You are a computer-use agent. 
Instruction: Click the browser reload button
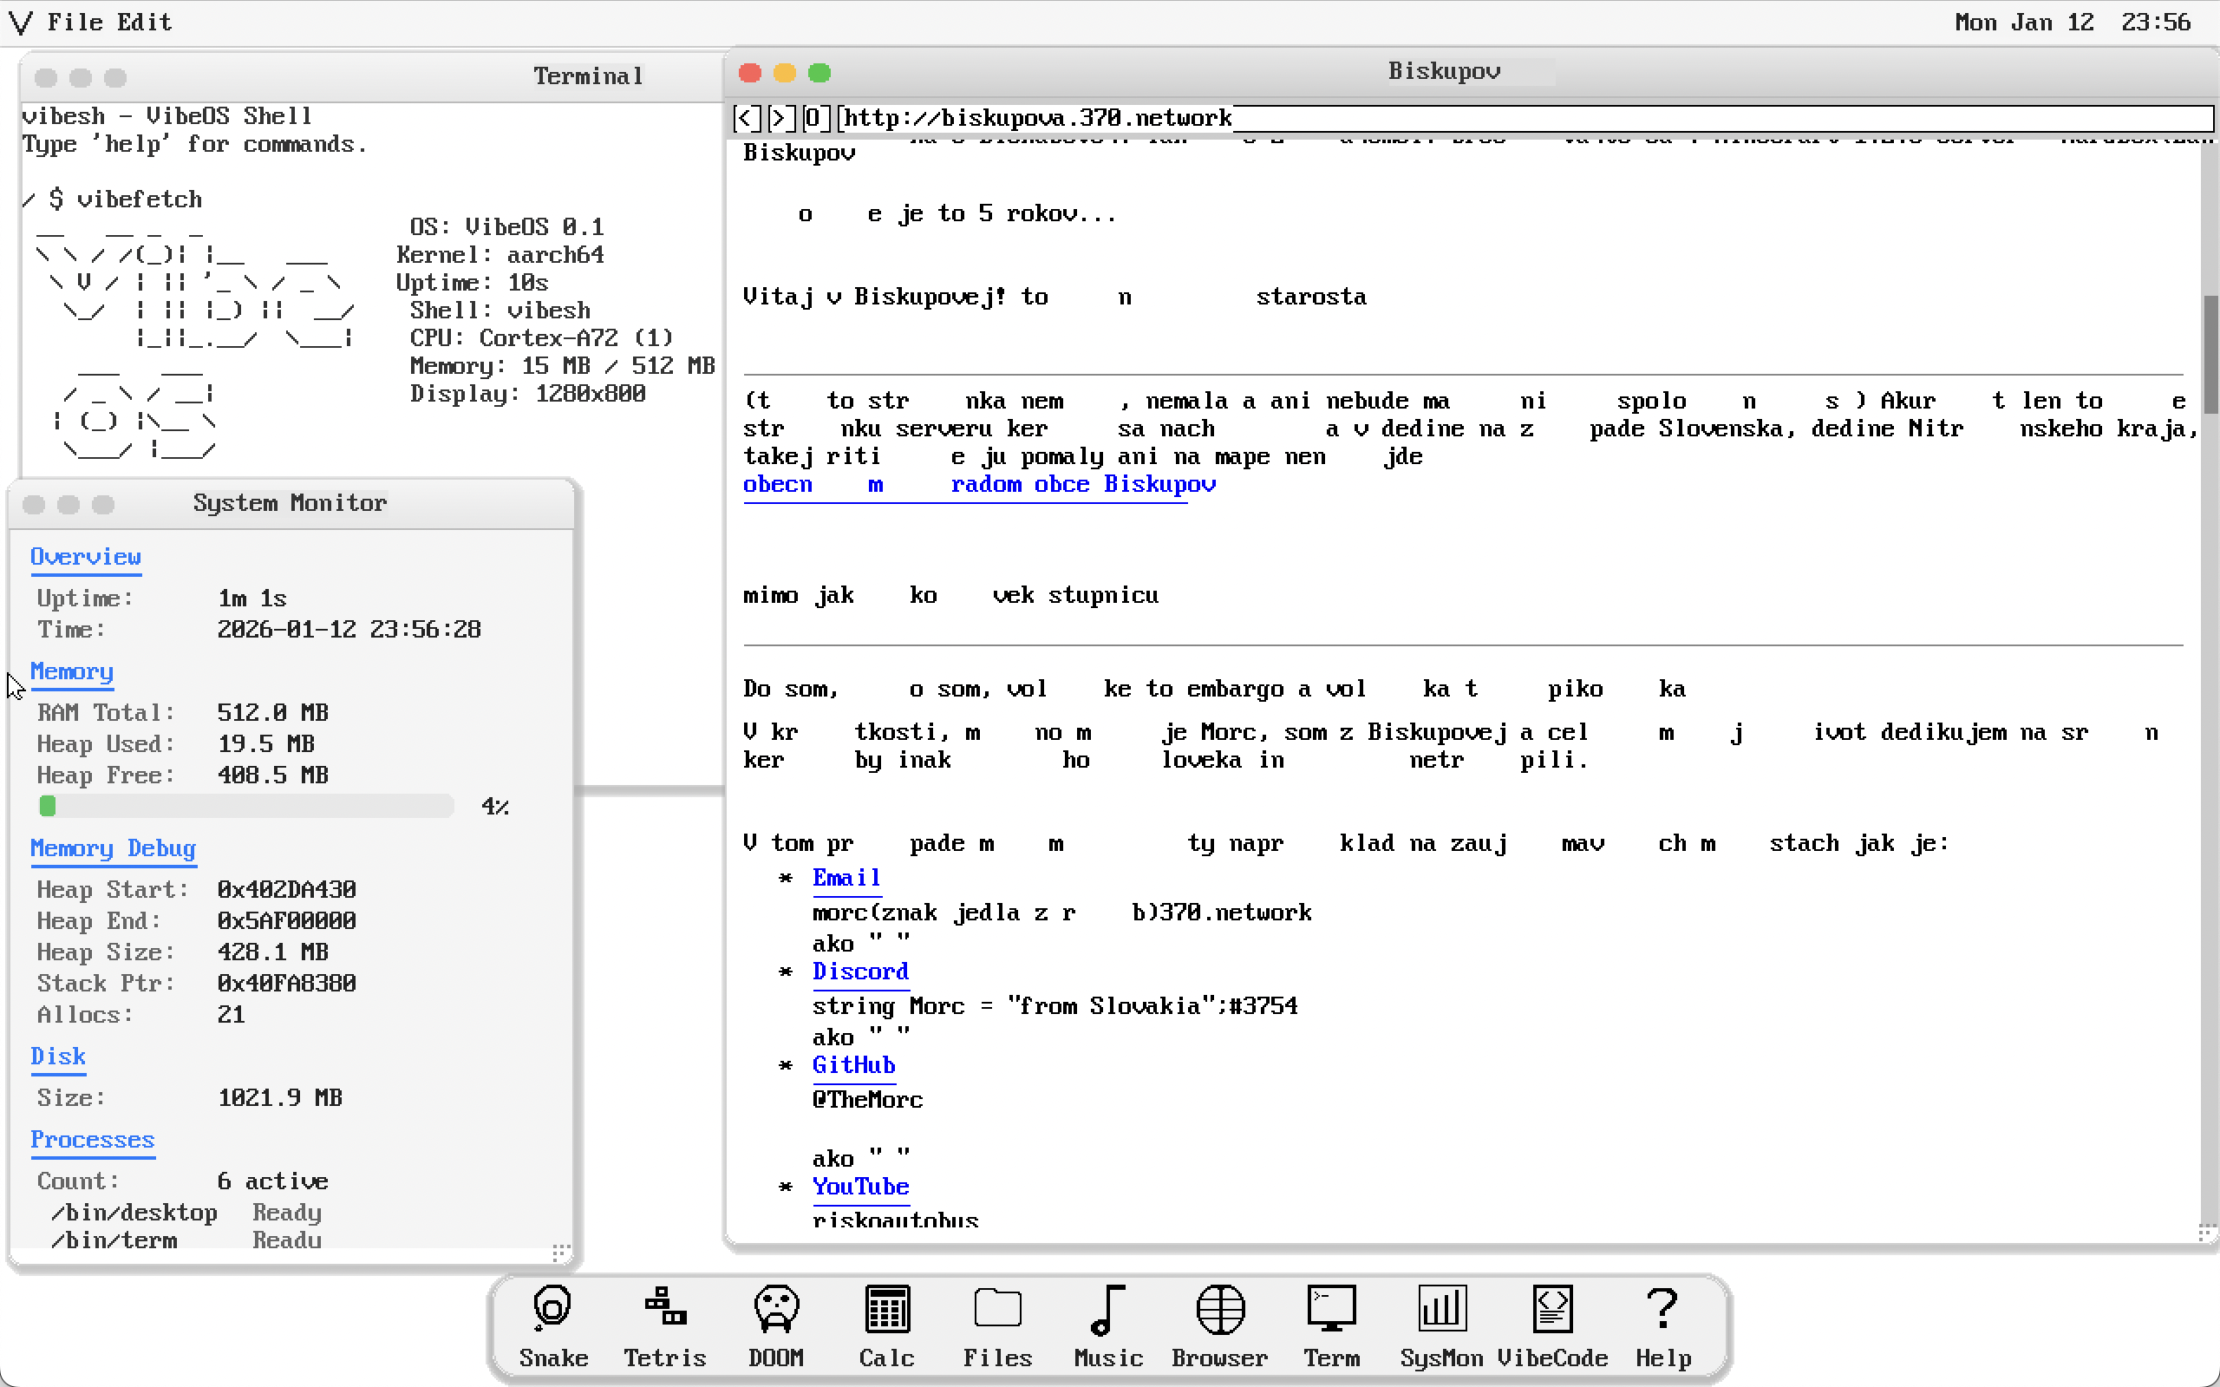pyautogui.click(x=814, y=117)
